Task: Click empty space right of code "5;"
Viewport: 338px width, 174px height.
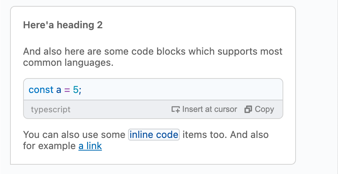Action: [x=181, y=90]
